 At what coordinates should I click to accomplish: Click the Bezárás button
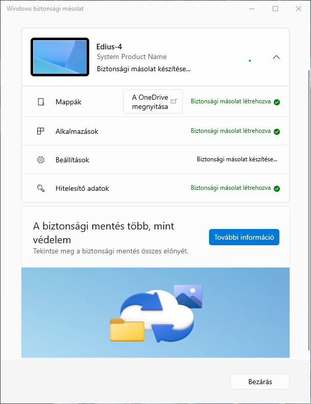click(x=260, y=382)
